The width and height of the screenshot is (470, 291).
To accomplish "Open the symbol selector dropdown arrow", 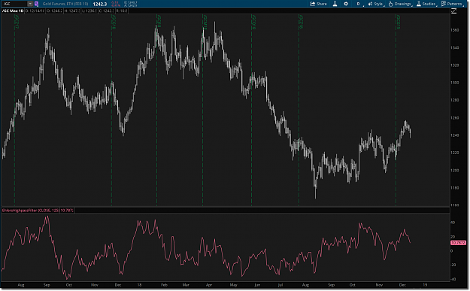I will [30, 4].
